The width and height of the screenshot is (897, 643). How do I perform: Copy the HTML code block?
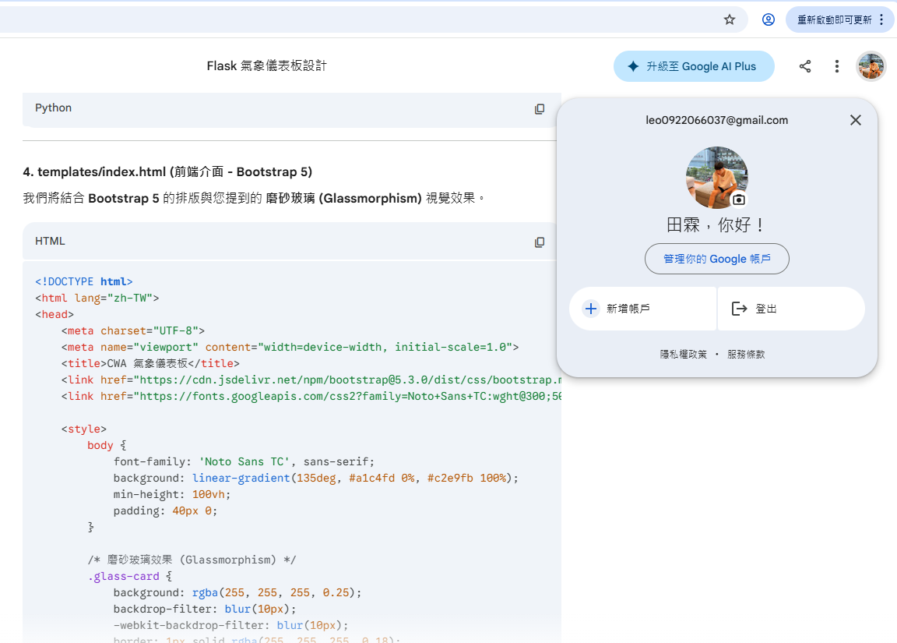[x=540, y=242]
